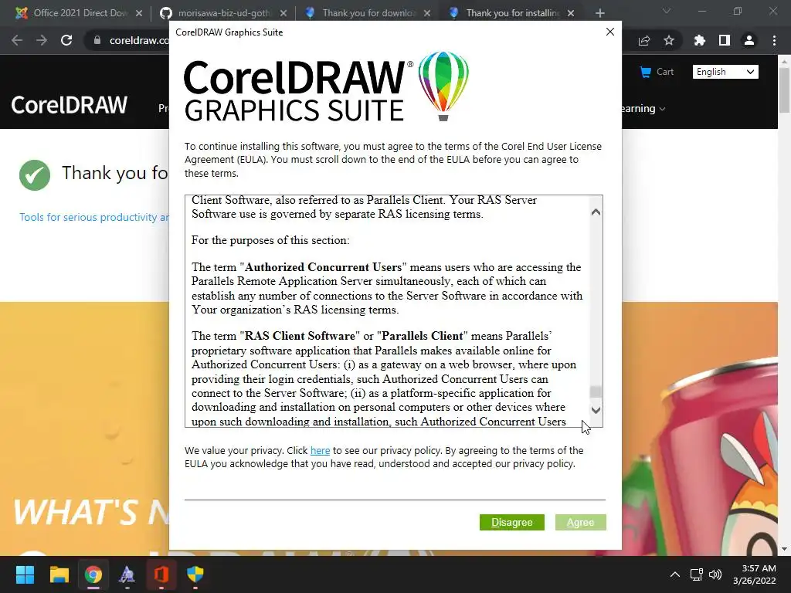The width and height of the screenshot is (791, 593).
Task: Close the Office 2021 Direct Download tab
Action: point(139,13)
